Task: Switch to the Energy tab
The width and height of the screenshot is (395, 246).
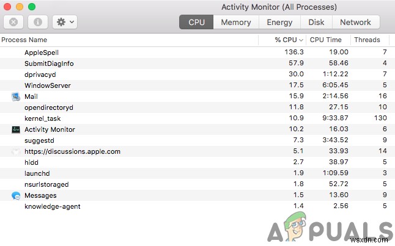Action: tap(279, 22)
